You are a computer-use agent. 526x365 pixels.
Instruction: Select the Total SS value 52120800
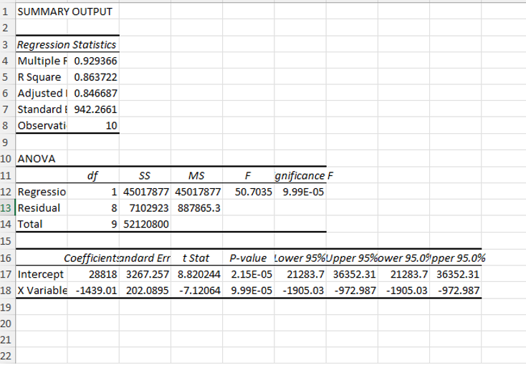145,224
